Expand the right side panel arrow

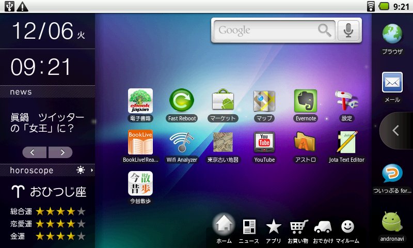pyautogui.click(x=396, y=131)
